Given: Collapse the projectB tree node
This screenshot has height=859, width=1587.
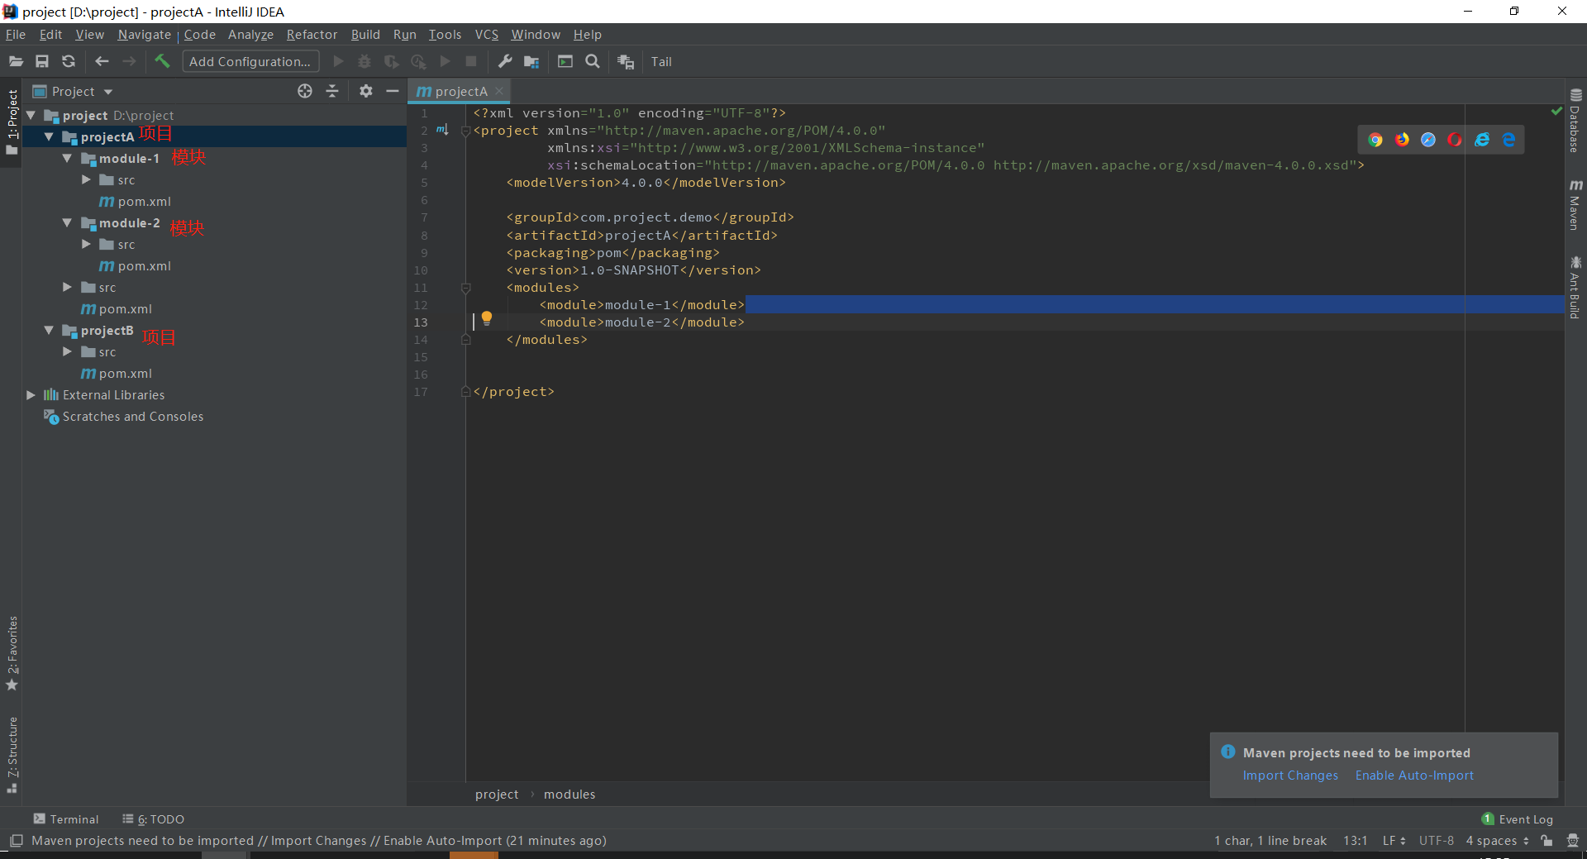Looking at the screenshot, I should 49,330.
